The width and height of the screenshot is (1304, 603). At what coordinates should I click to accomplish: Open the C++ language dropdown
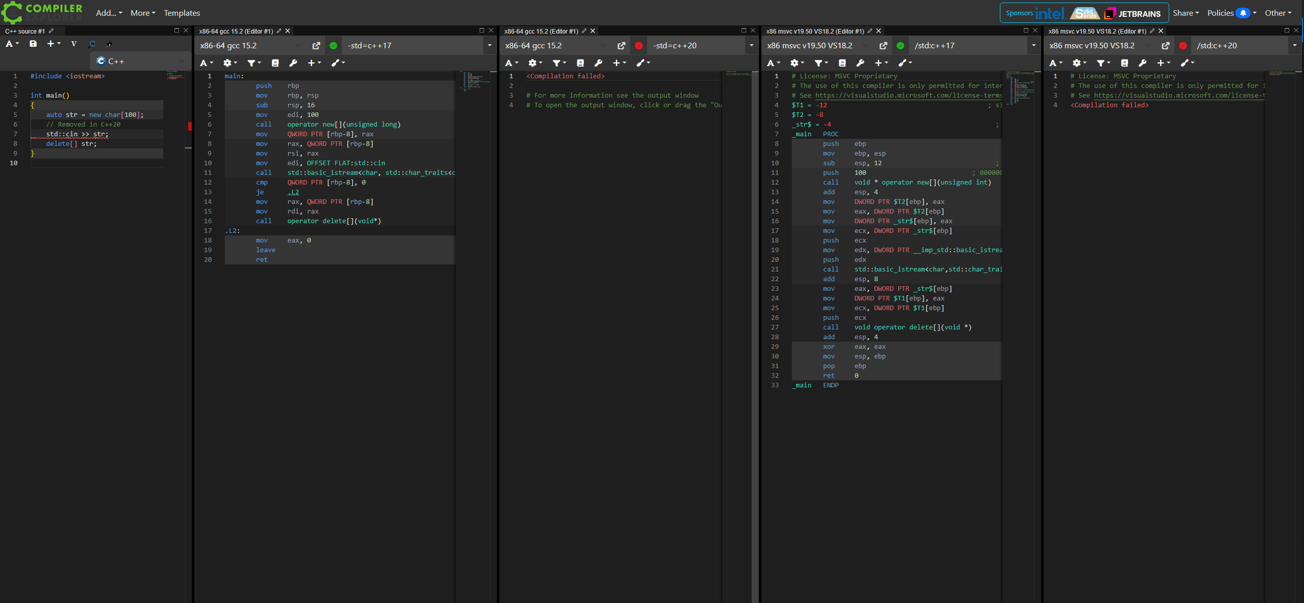click(140, 61)
